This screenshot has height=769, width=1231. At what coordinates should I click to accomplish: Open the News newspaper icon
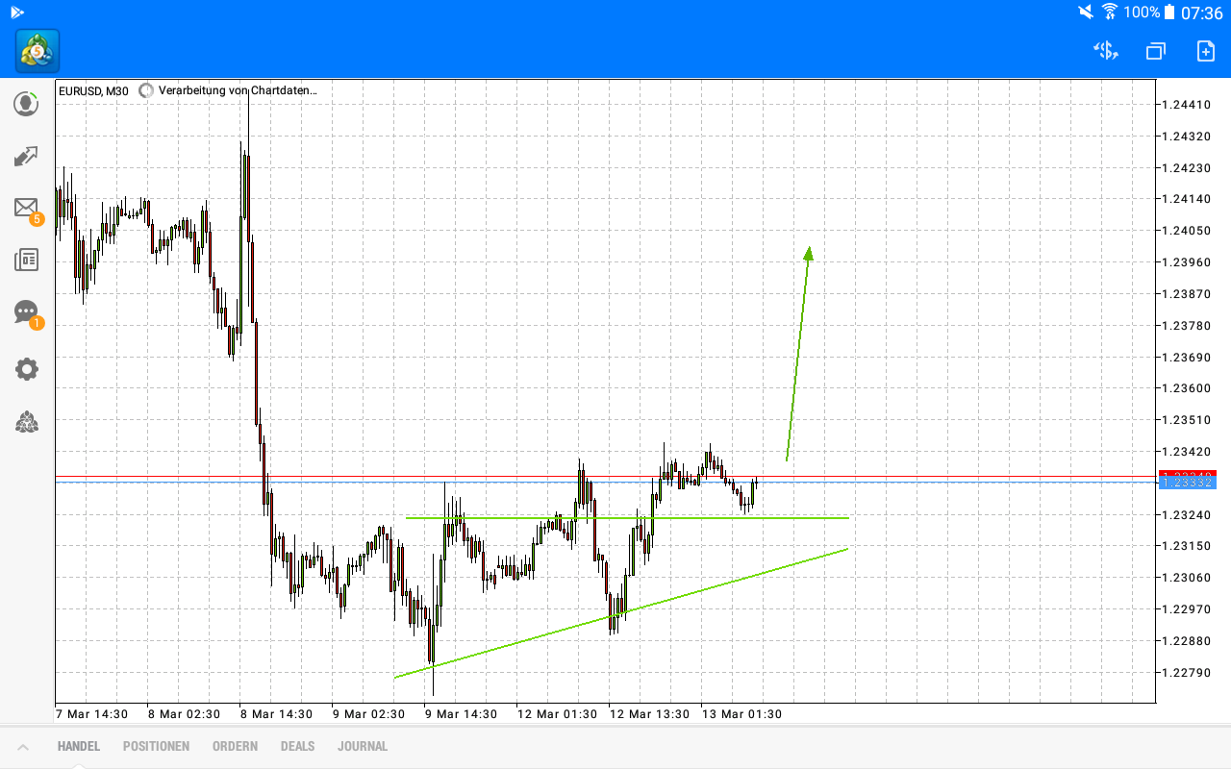click(x=26, y=260)
